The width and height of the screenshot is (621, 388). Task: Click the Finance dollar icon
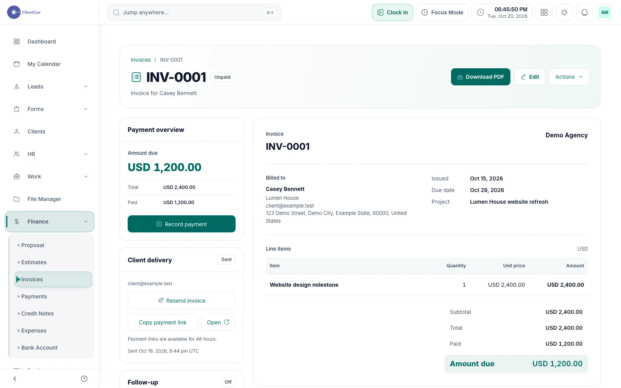17,222
